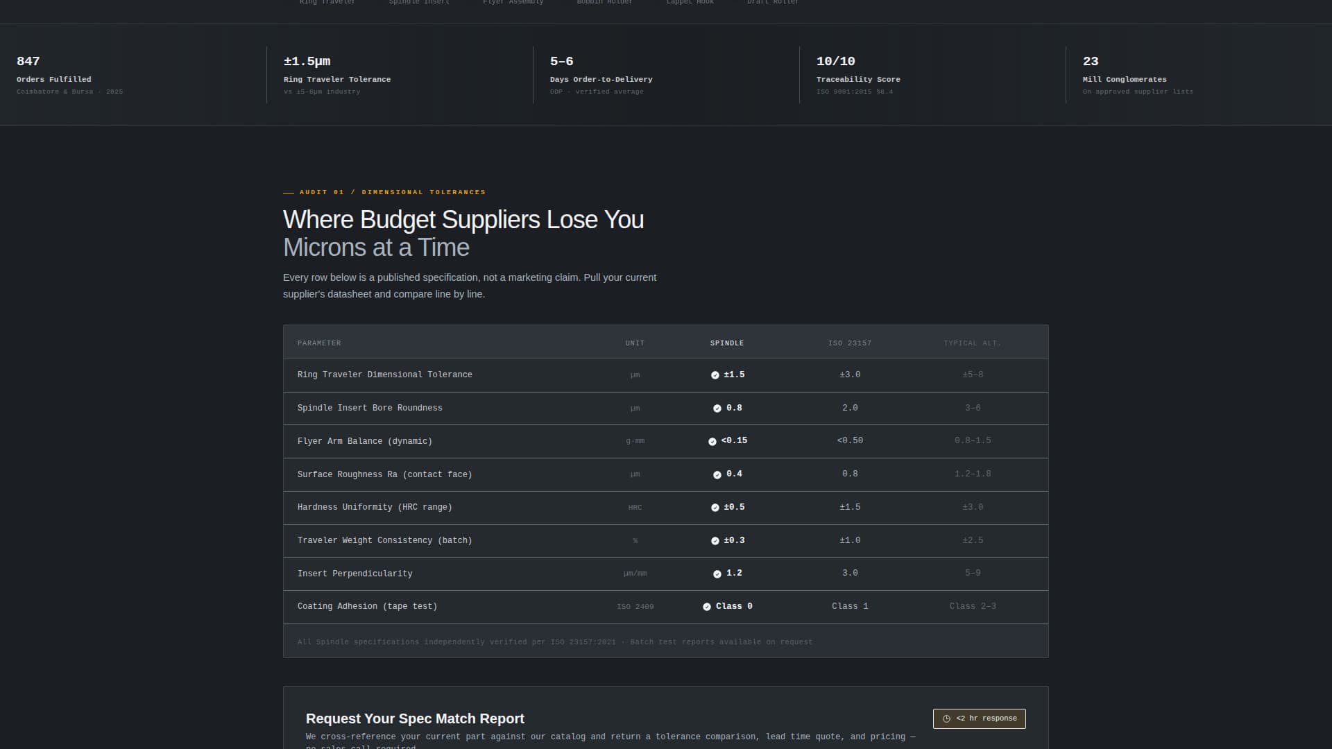The image size is (1332, 749).
Task: Open the Spindle Insert section
Action: coord(418,3)
